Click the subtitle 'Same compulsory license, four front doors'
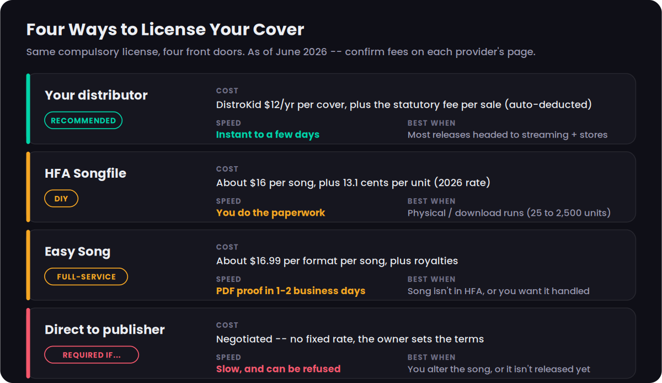Image resolution: width=662 pixels, height=383 pixels. coord(134,52)
